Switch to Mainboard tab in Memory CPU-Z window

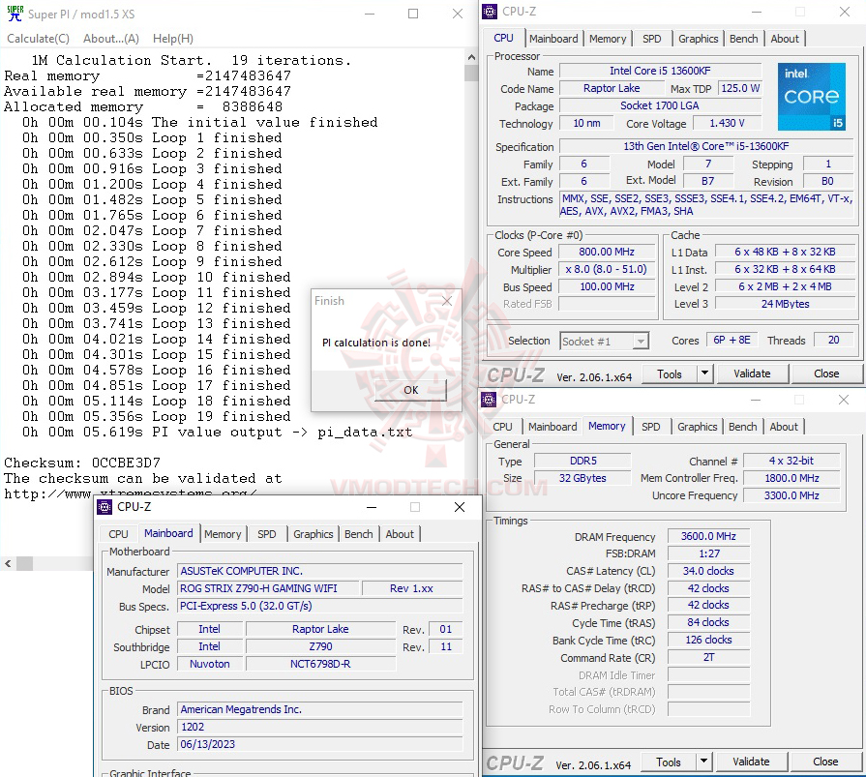click(552, 427)
